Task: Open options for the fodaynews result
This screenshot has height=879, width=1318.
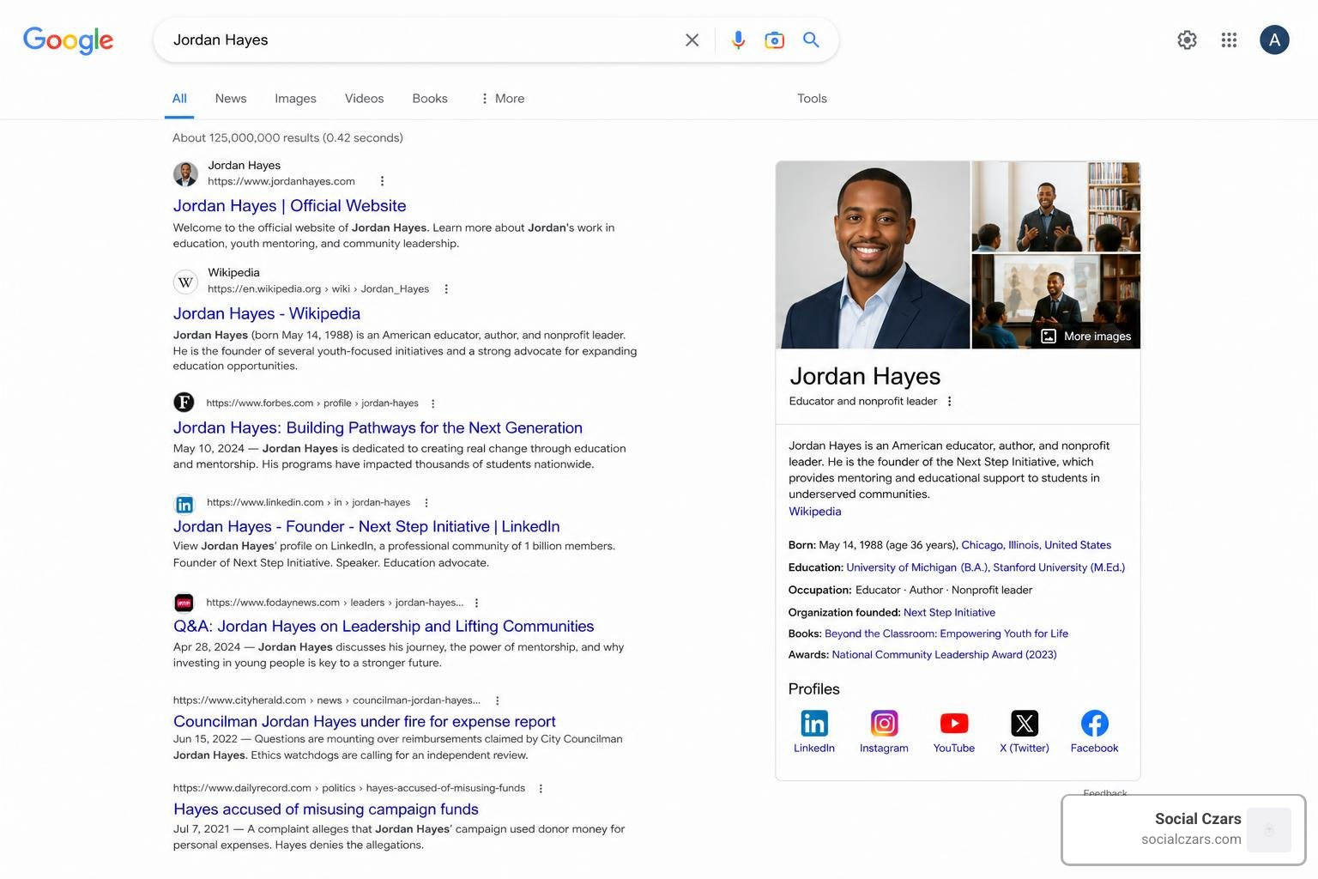Action: (x=476, y=603)
